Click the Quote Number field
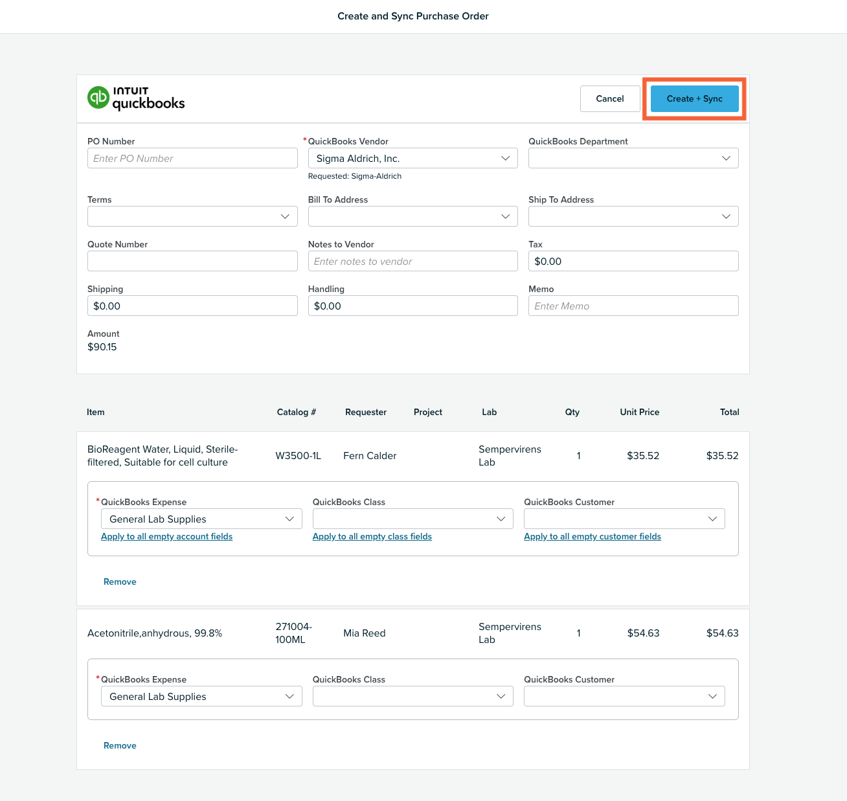Viewport: 847px width, 801px height. tap(192, 261)
